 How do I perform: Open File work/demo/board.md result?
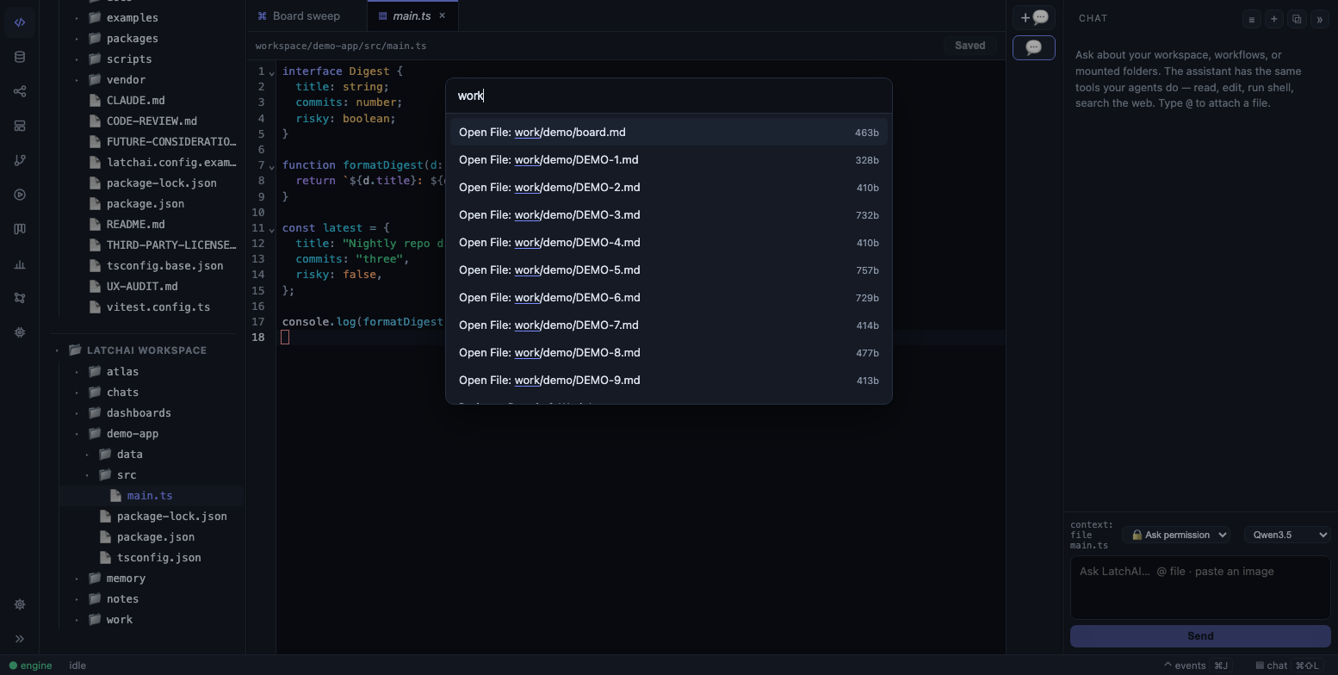668,133
